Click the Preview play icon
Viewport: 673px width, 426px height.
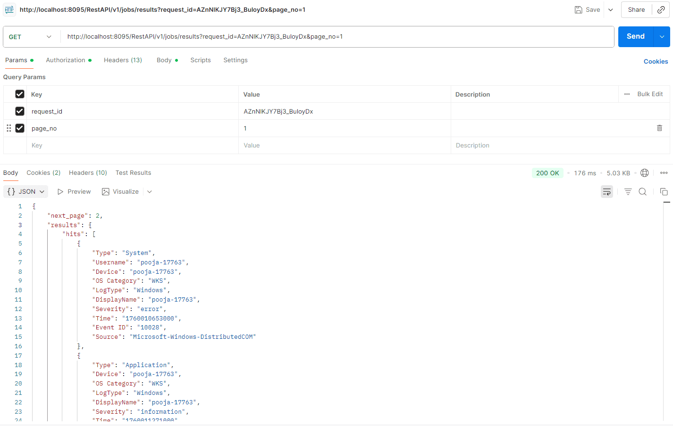(60, 192)
